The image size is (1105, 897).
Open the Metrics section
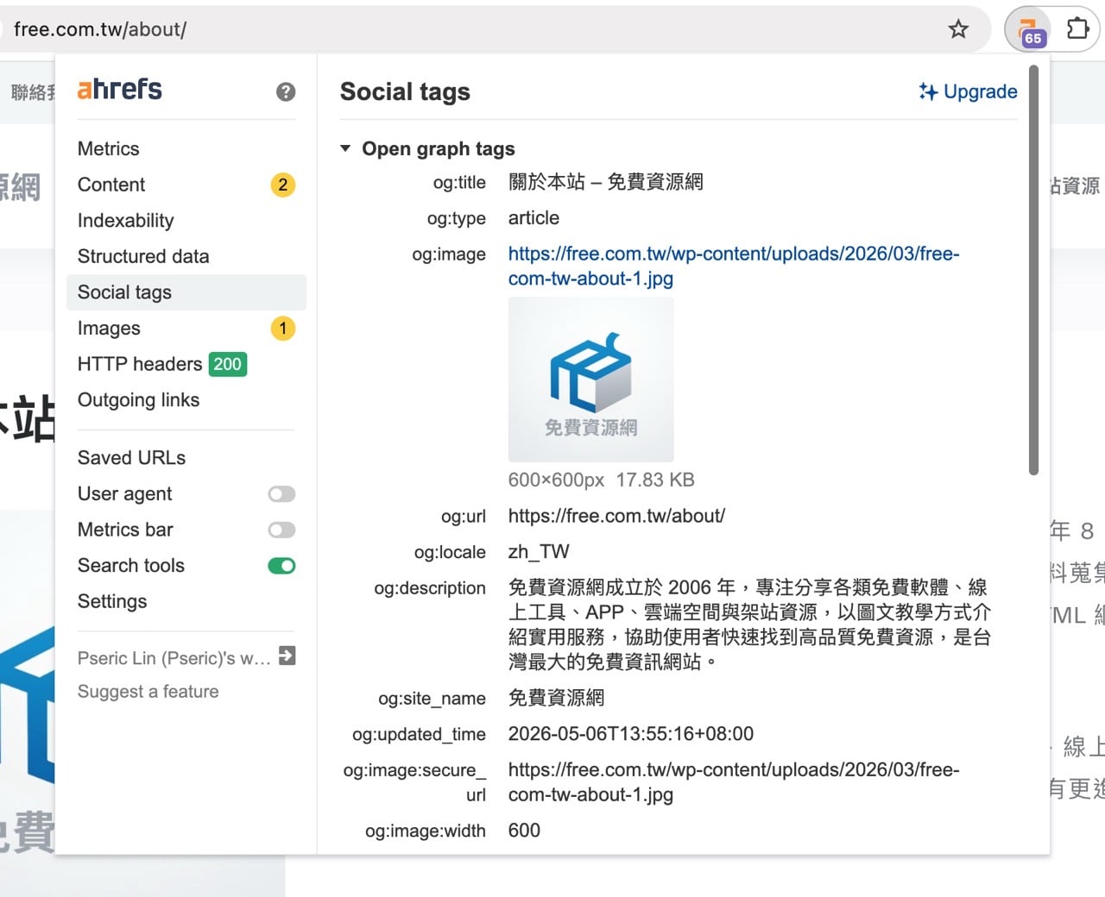(x=108, y=148)
